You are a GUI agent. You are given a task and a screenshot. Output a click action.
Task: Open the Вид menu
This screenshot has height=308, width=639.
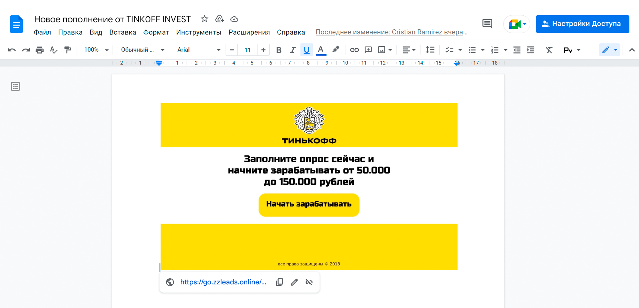(96, 32)
